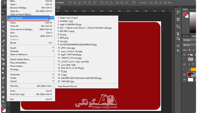
Task: Choose Close All in File menu
Action: click(31, 26)
